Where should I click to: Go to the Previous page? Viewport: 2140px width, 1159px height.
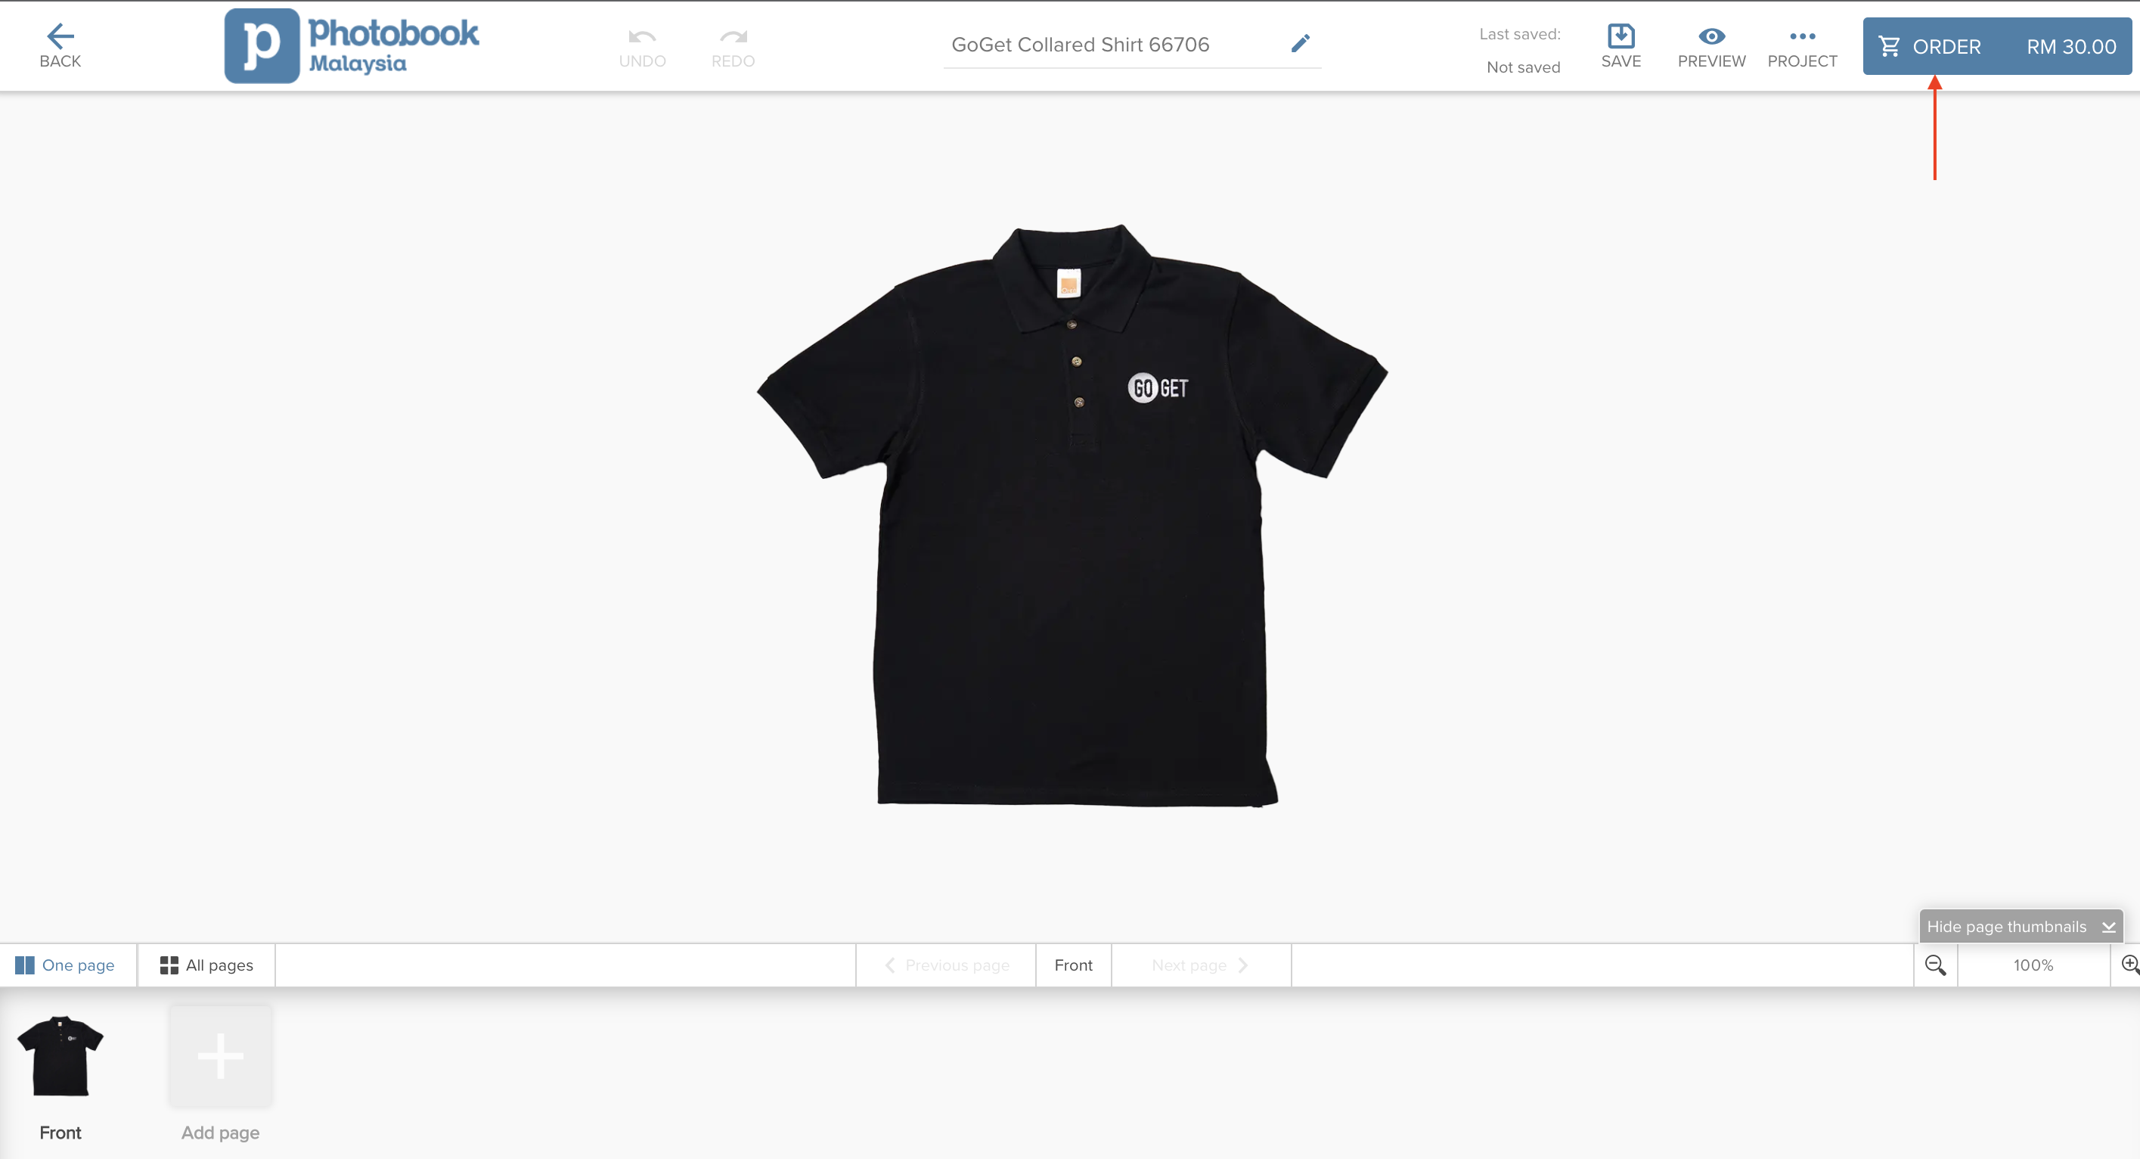tap(947, 965)
